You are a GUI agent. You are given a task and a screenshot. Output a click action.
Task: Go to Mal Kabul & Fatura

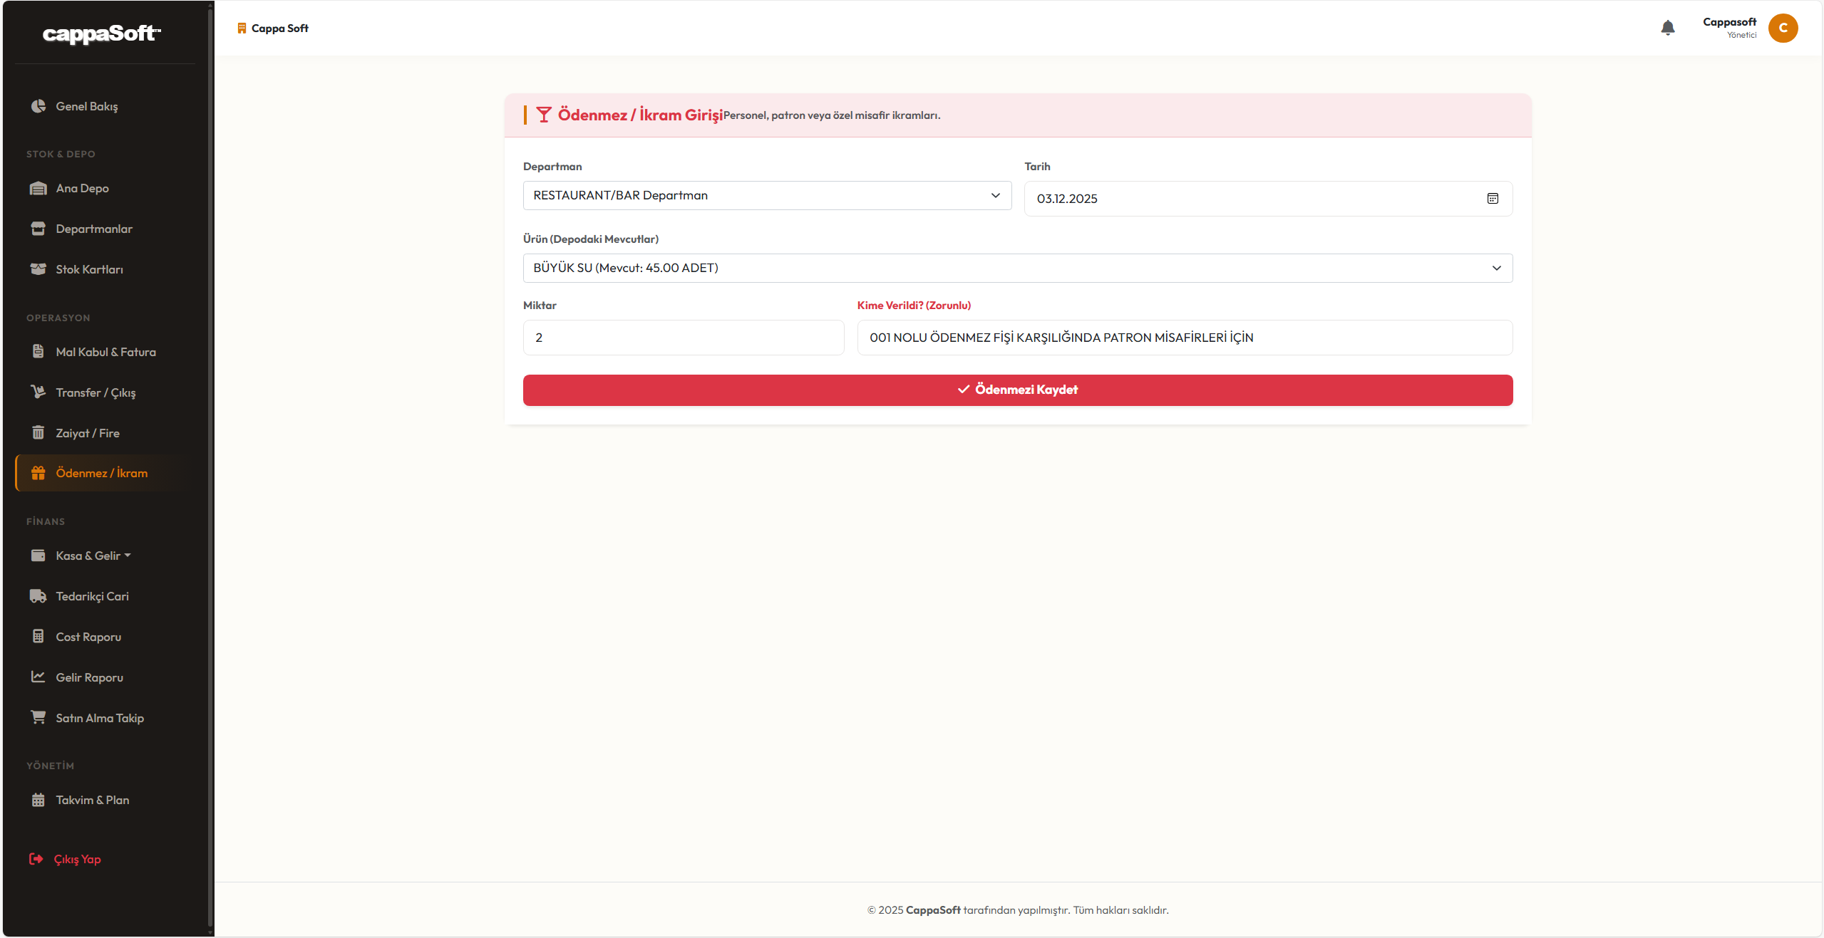click(x=105, y=352)
